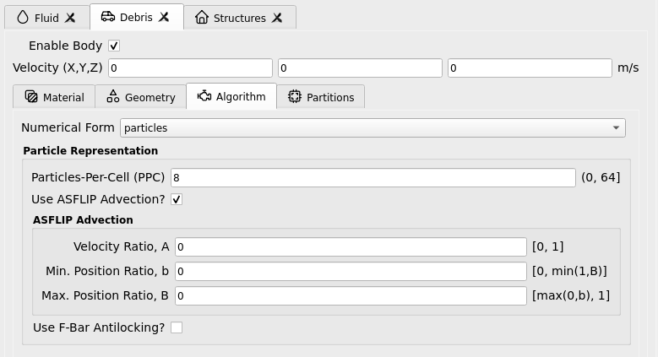Screen dimensions: 658x357
Task: Click the car Debris tab icon
Action: [x=108, y=17]
